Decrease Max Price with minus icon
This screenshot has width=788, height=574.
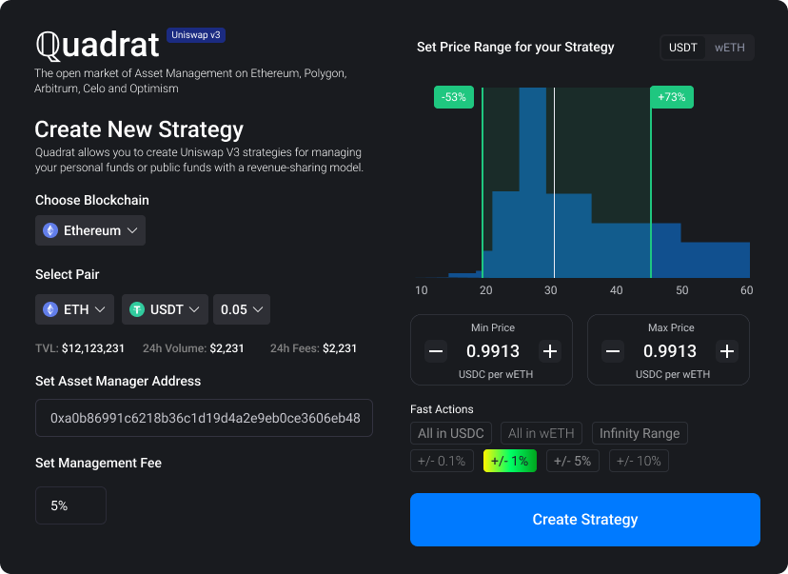click(x=613, y=351)
